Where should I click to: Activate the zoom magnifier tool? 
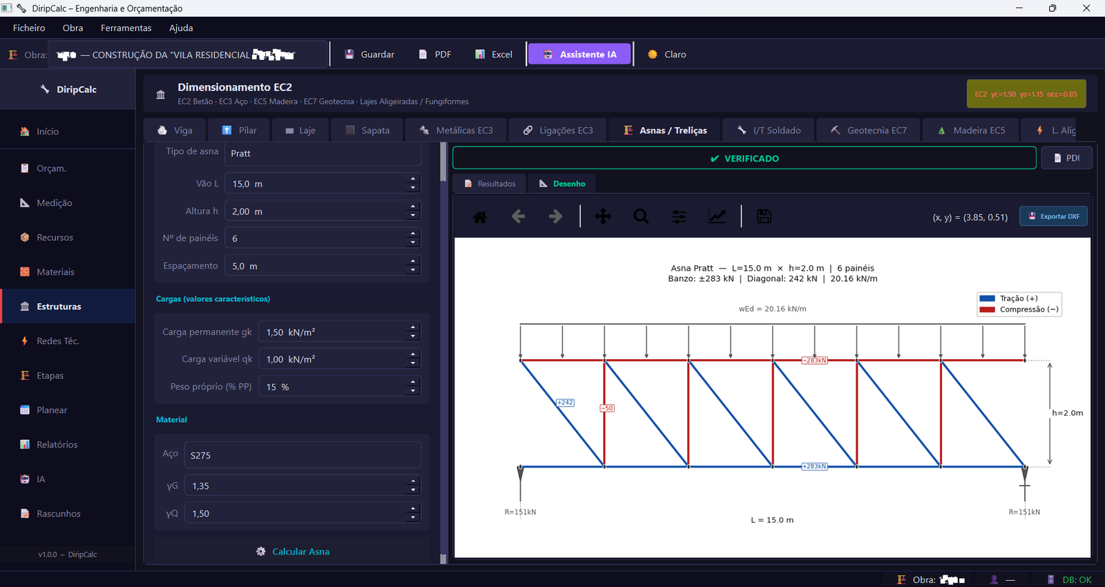pos(641,217)
